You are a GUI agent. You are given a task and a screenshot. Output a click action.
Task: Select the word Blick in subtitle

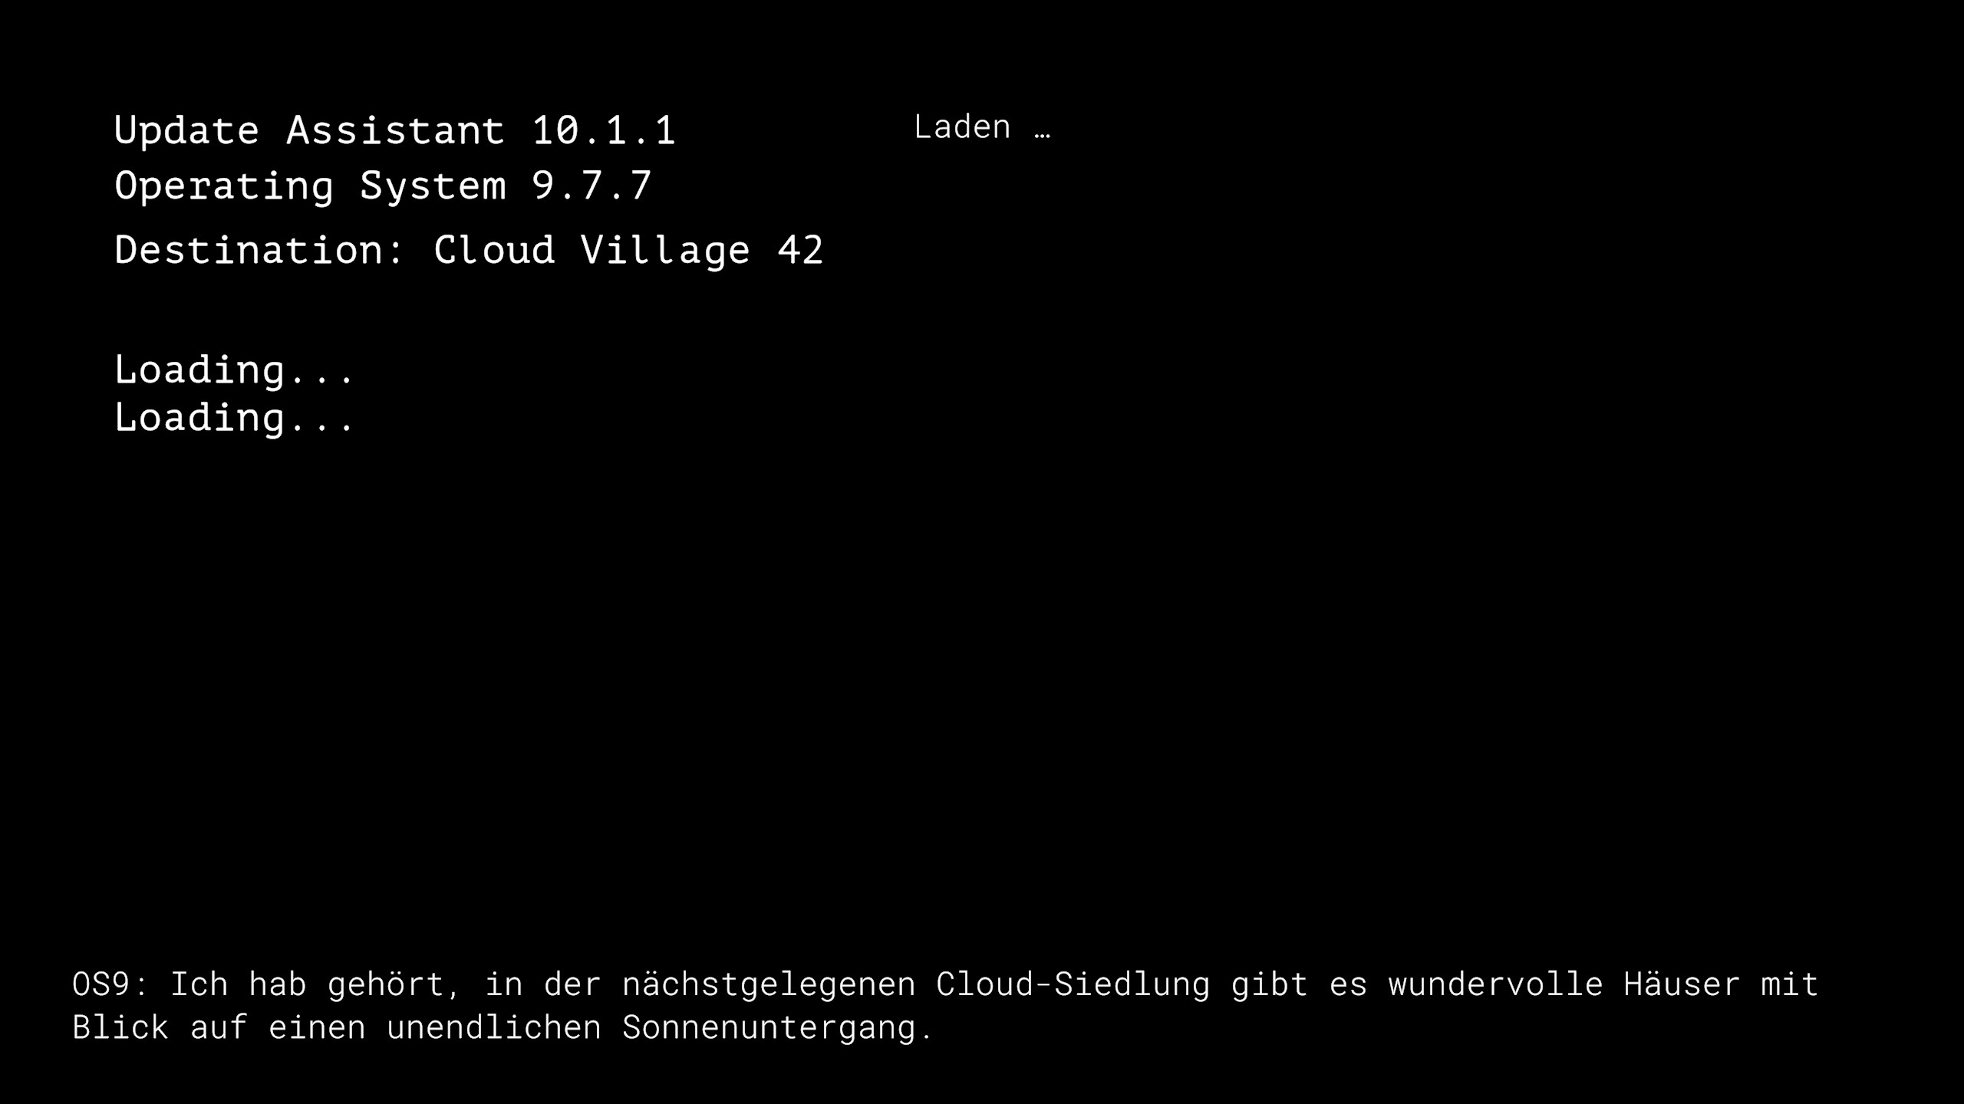pyautogui.click(x=120, y=1027)
